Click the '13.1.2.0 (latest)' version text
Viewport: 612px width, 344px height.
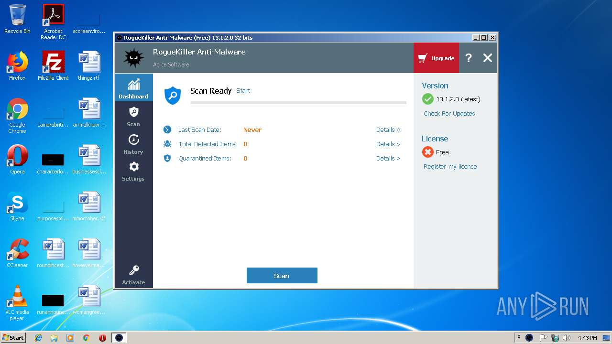tap(458, 99)
